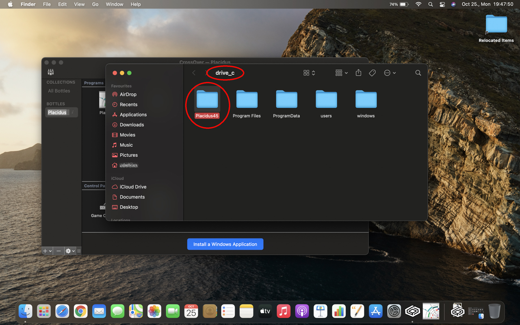This screenshot has width=520, height=325.
Task: Open Podcasts from the Dock
Action: pyautogui.click(x=302, y=311)
